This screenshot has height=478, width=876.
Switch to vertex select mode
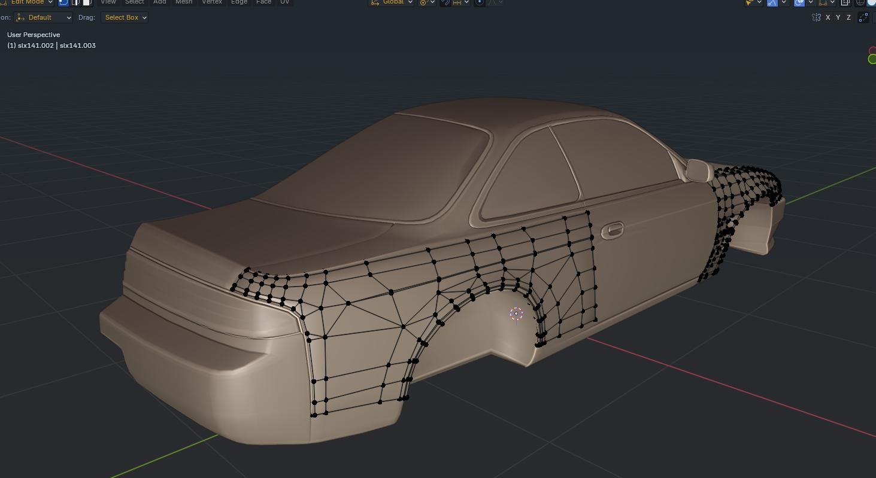point(63,2)
